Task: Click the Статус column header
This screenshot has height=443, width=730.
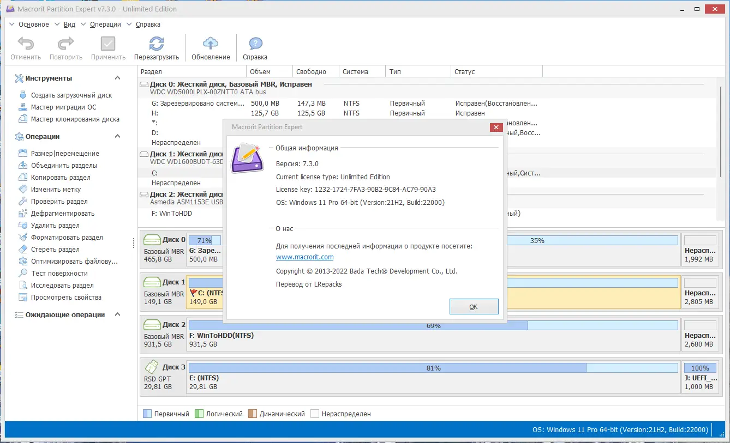Action: click(x=496, y=72)
